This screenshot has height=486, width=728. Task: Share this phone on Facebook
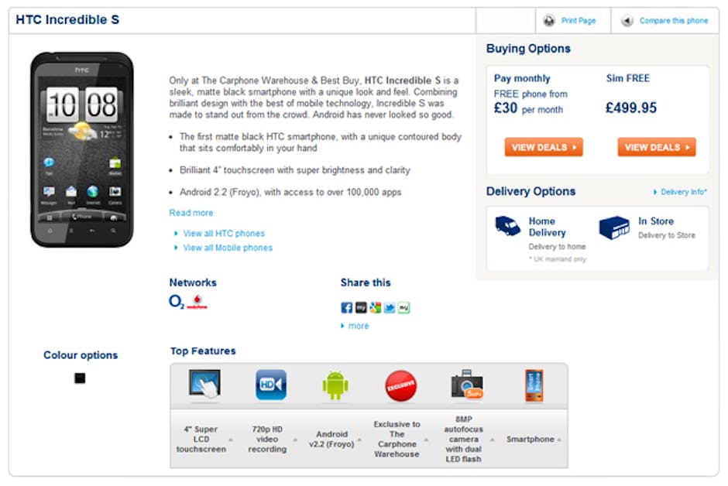click(x=347, y=307)
